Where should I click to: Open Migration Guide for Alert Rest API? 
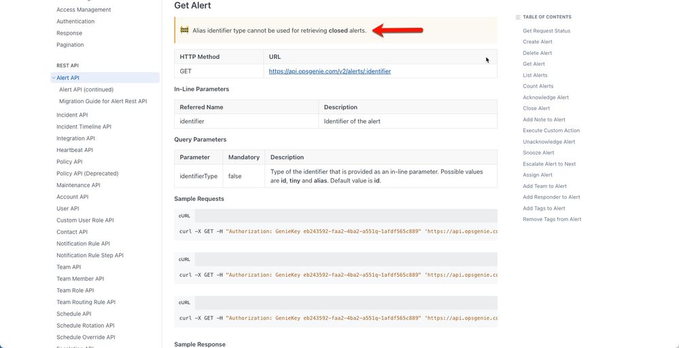coord(103,101)
